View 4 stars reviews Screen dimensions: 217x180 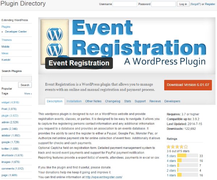pos(171,161)
